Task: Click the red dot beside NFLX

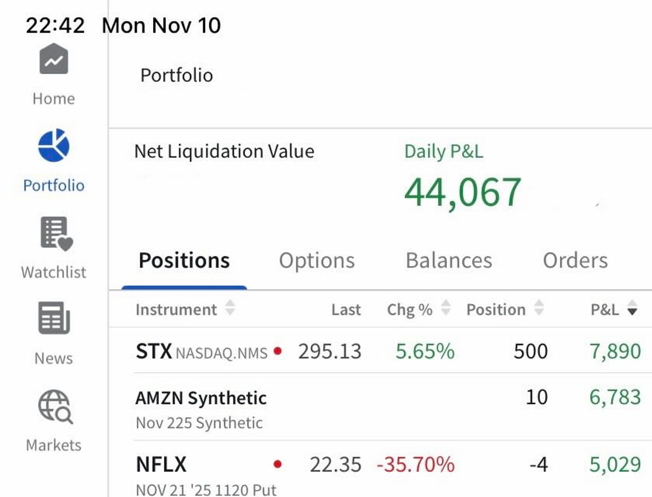Action: pyautogui.click(x=278, y=464)
